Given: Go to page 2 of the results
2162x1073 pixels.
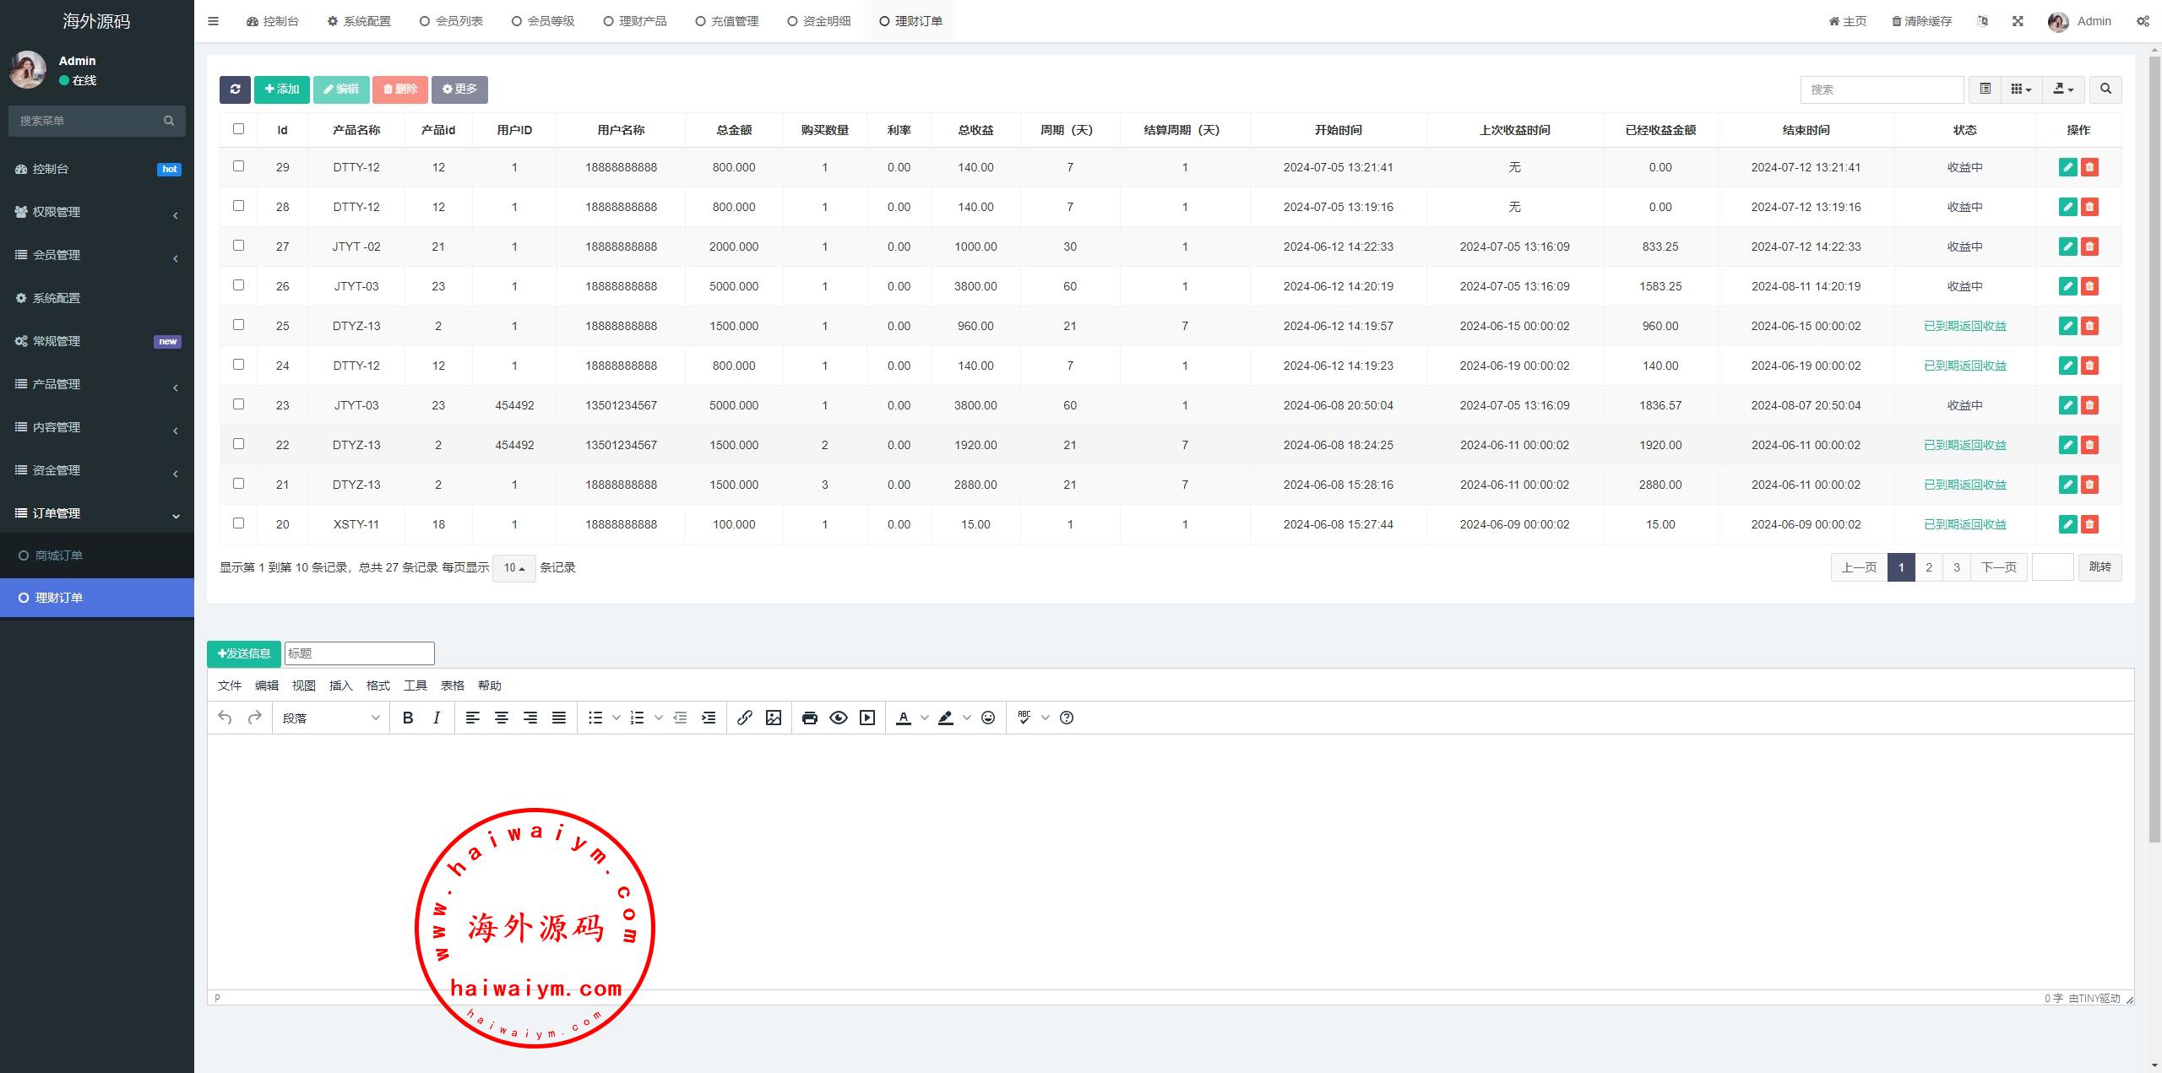Looking at the screenshot, I should (1928, 567).
